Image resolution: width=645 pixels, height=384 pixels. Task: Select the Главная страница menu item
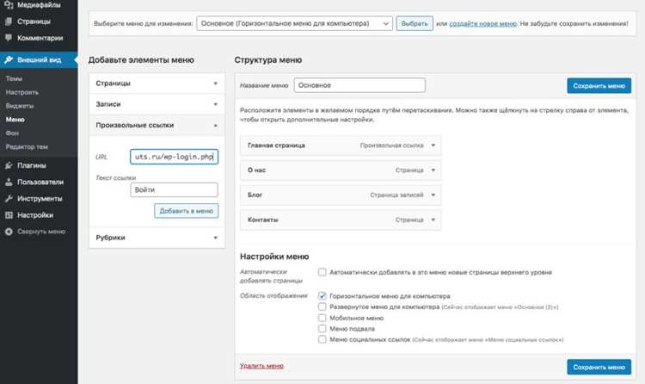click(341, 146)
